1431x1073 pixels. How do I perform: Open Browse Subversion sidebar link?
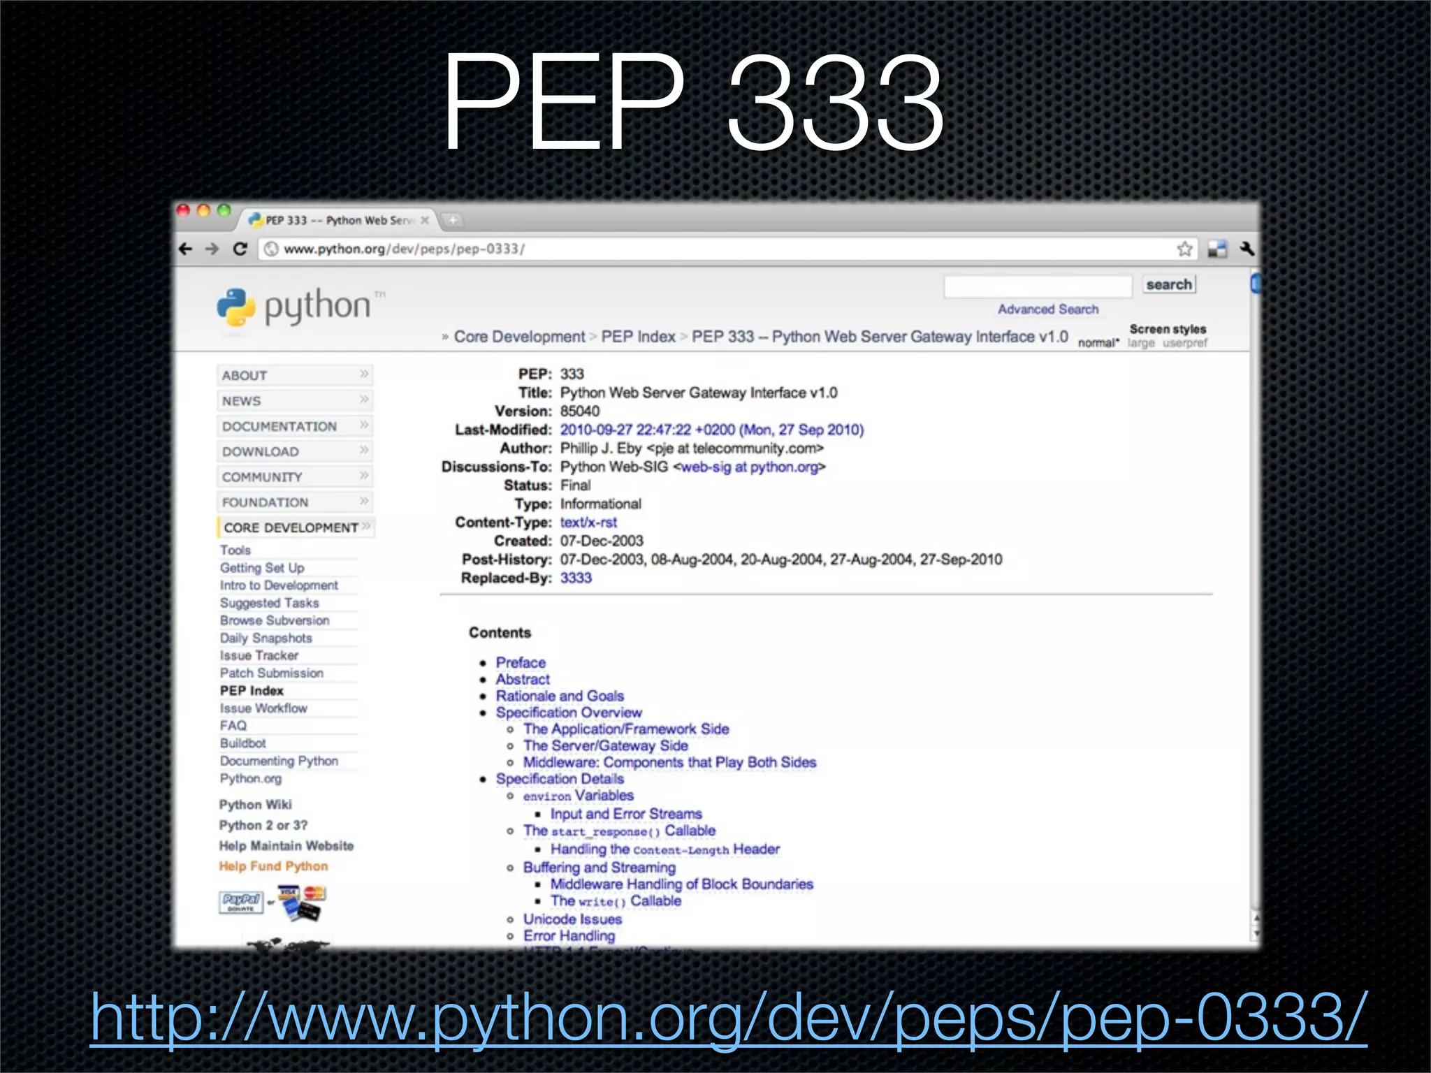tap(275, 620)
